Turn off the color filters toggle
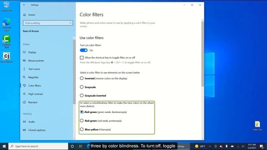This screenshot has width=267, height=150. pos(84,50)
